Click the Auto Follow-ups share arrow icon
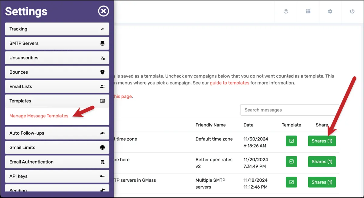The image size is (364, 198). pyautogui.click(x=103, y=133)
